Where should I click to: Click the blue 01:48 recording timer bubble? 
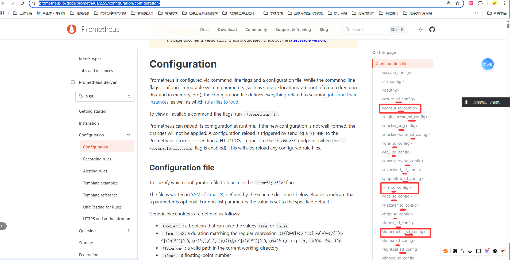(488, 64)
